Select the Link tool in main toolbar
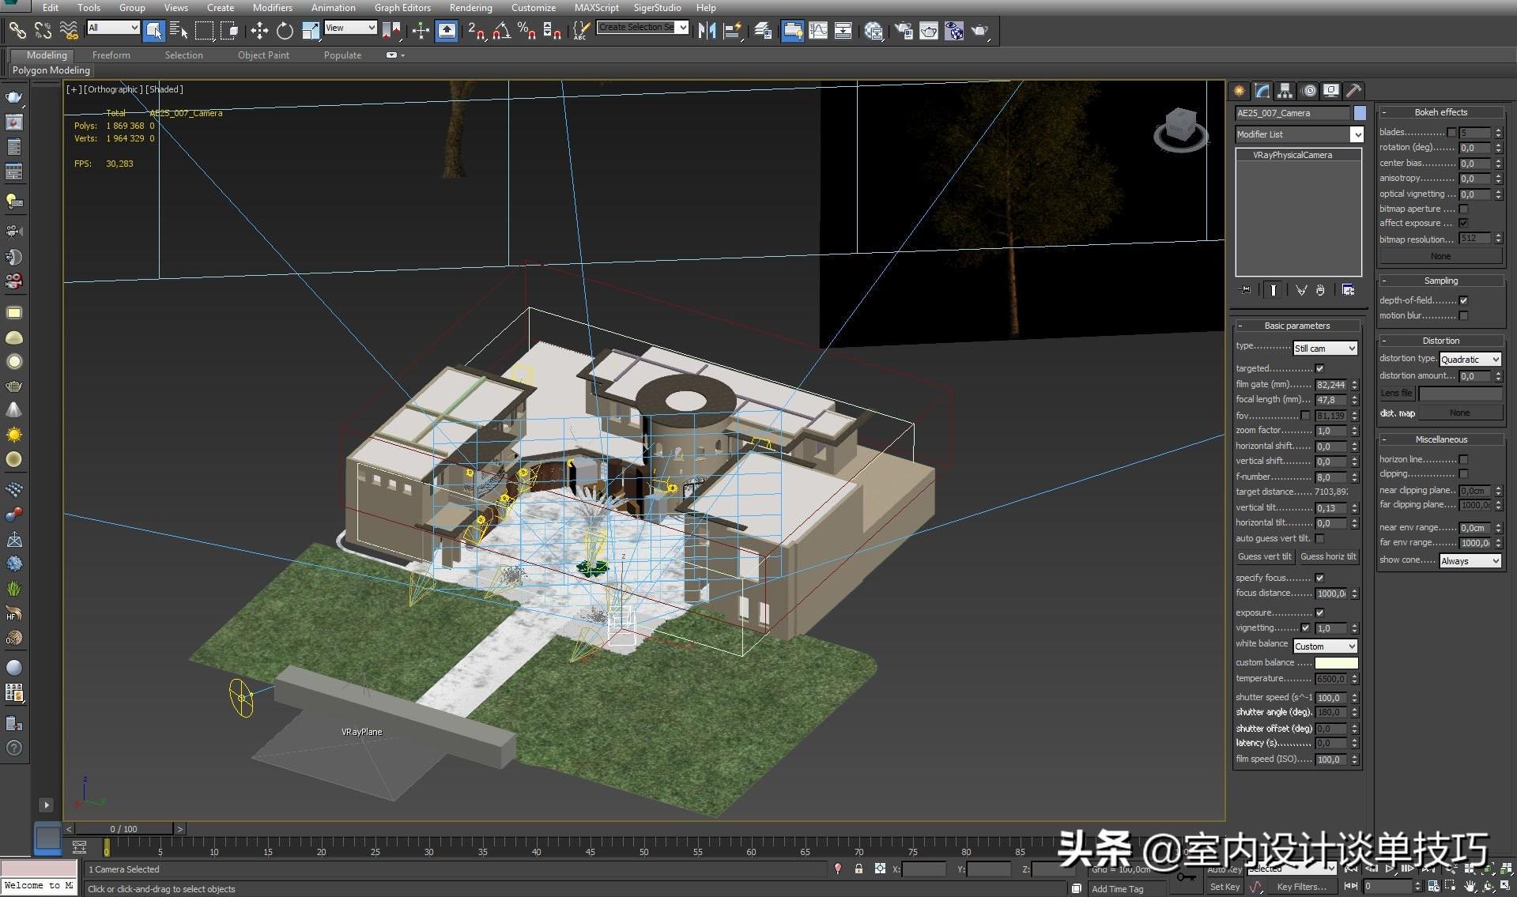The image size is (1517, 897). pyautogui.click(x=17, y=31)
